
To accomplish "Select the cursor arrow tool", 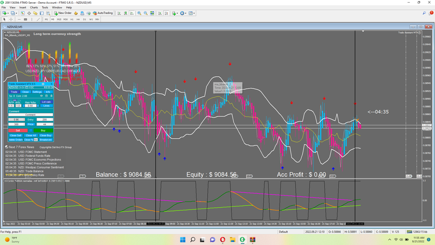I will coord(4,19).
